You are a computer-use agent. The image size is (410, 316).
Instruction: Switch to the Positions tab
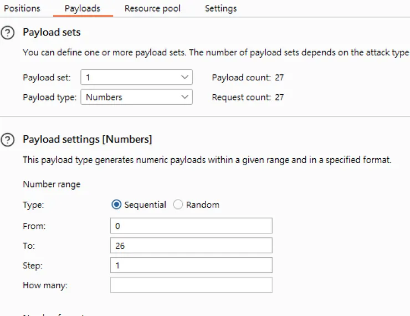point(22,8)
